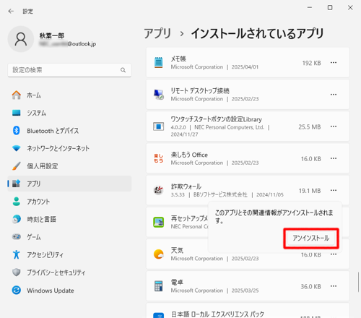Click the 天気 weather app icon
The image size is (361, 318).
tap(159, 254)
